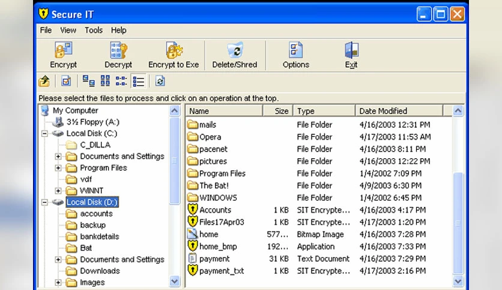The width and height of the screenshot is (502, 290).
Task: Refresh the file listing icon
Action: point(160,81)
